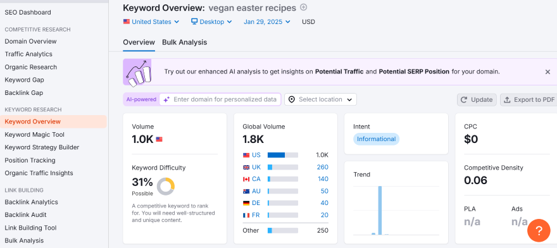The width and height of the screenshot is (557, 248).
Task: Go to Position Tracking
Action: click(x=30, y=160)
